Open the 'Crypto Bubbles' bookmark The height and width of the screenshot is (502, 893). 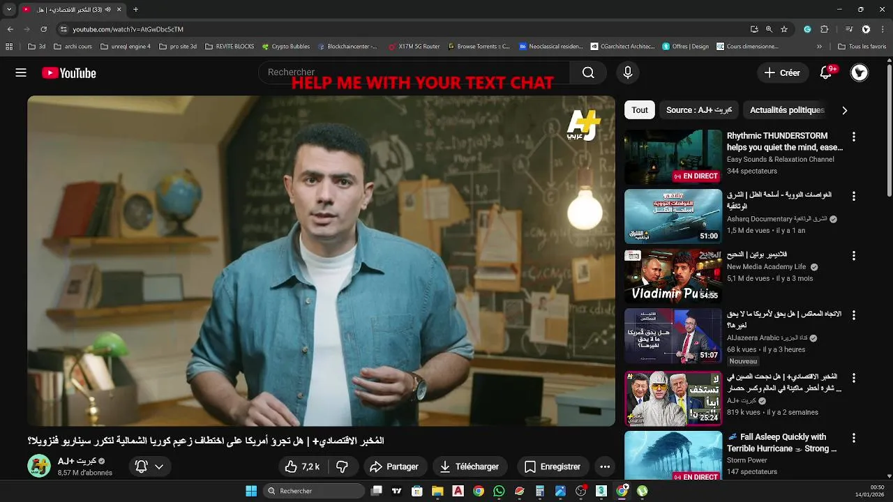tap(286, 47)
